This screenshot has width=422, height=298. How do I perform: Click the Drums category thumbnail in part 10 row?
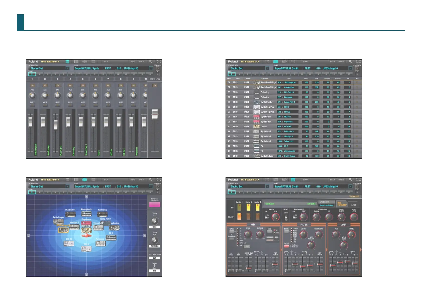pos(256,127)
